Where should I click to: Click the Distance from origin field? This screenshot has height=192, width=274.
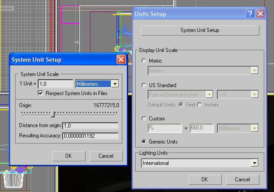click(90, 126)
